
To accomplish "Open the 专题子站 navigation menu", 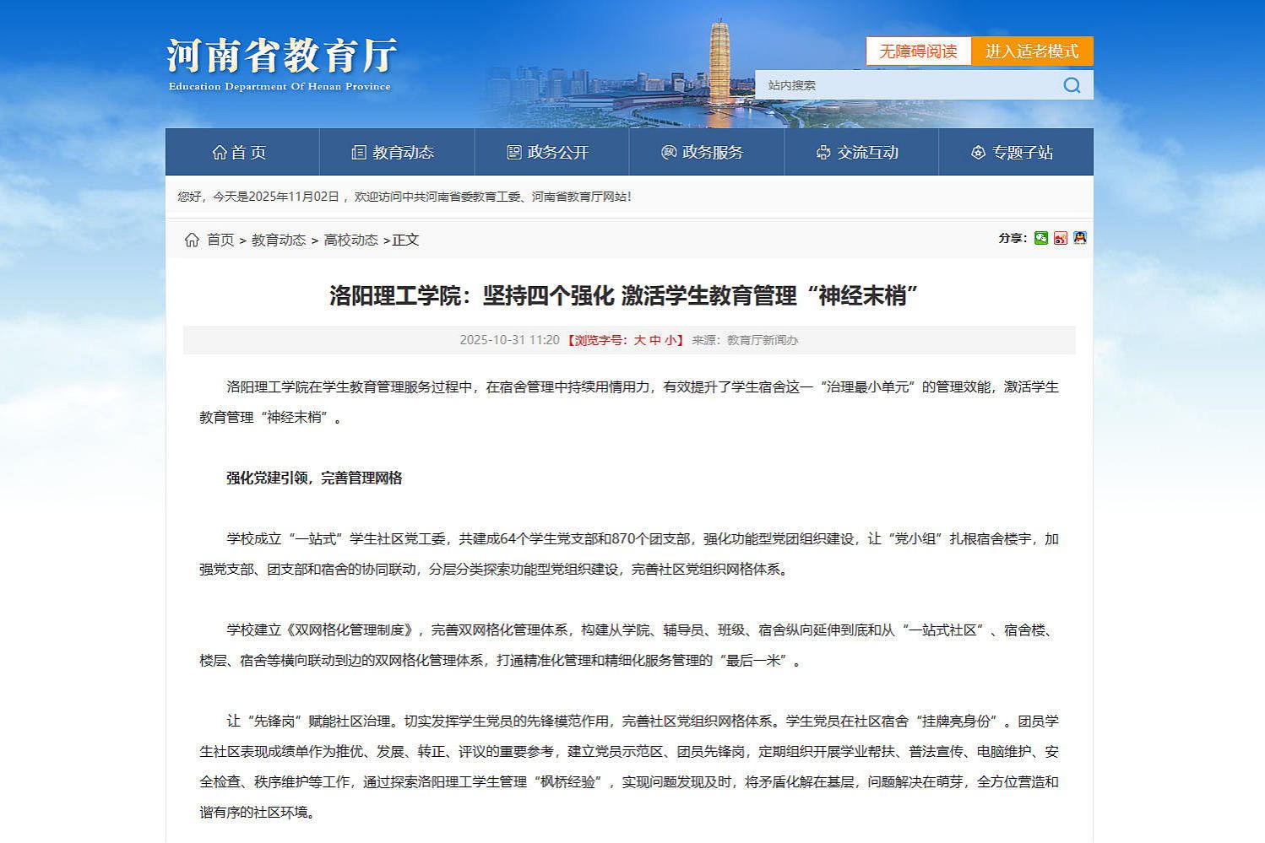I will pyautogui.click(x=1013, y=153).
